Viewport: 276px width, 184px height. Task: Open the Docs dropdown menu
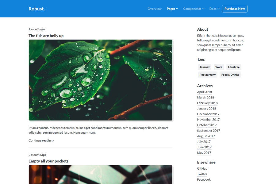(214, 9)
